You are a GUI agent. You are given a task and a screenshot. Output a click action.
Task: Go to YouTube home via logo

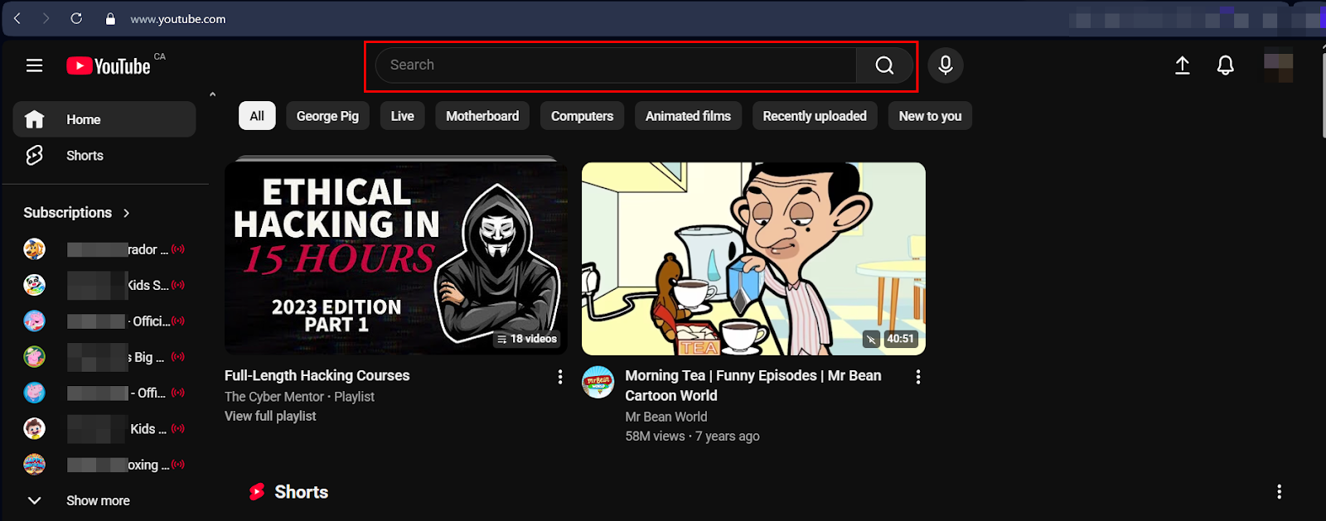(x=109, y=65)
